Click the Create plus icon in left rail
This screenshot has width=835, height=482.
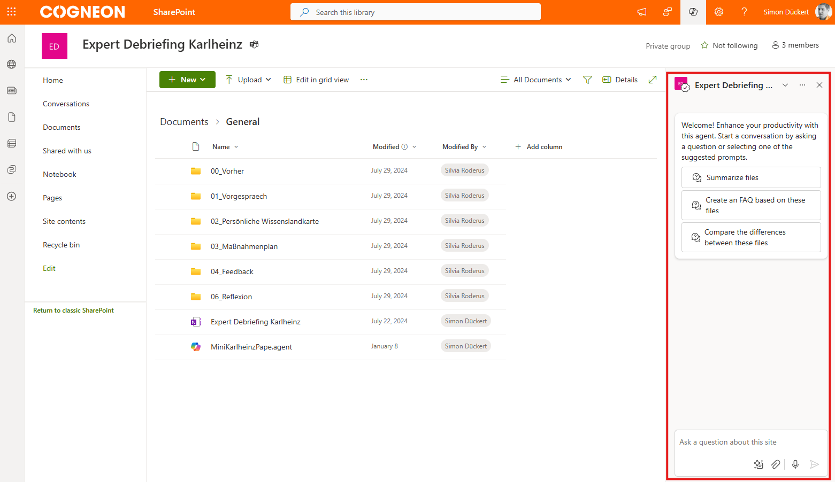12,196
